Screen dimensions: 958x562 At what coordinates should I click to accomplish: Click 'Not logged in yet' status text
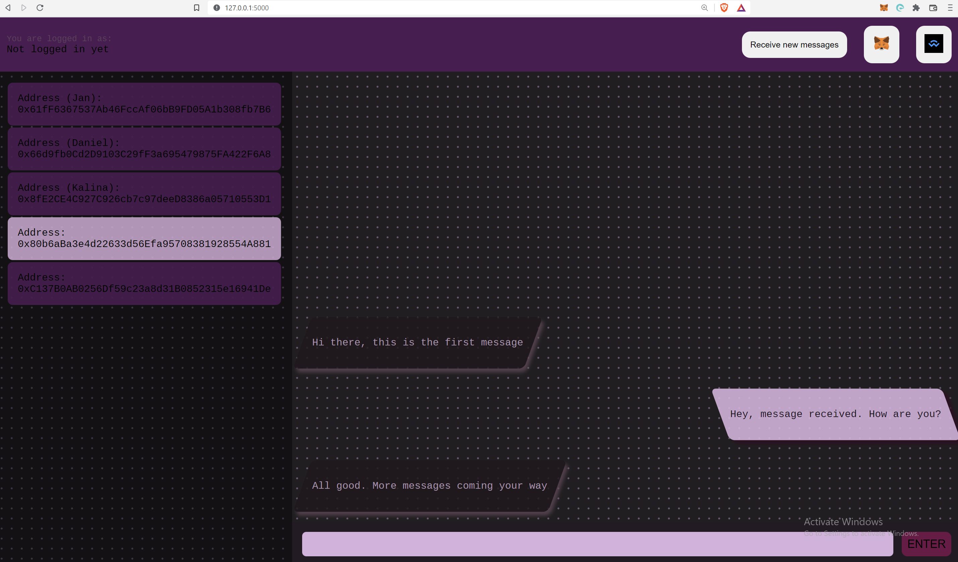coord(58,49)
